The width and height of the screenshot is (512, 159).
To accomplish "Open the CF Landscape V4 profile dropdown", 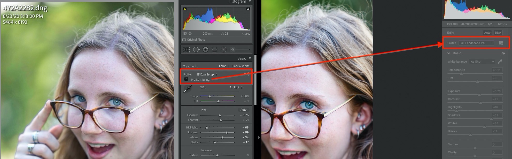I will (x=477, y=43).
